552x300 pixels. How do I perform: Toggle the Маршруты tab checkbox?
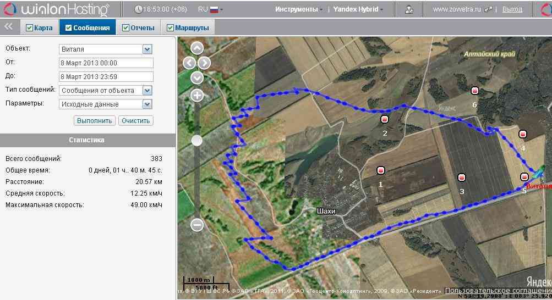pos(170,28)
